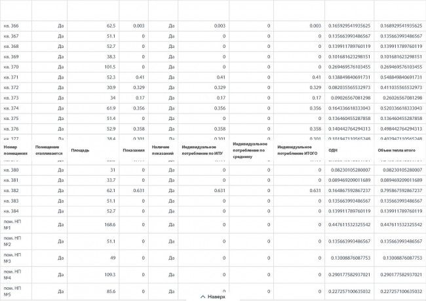This screenshot has width=426, height=301.
Task: Click the 'Помещение отапливается' column header
Action: coord(49,150)
